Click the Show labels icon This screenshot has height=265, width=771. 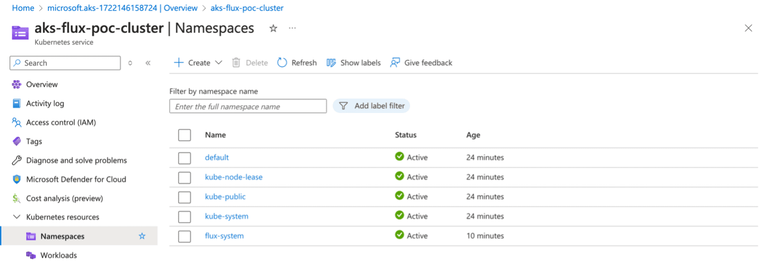click(331, 63)
